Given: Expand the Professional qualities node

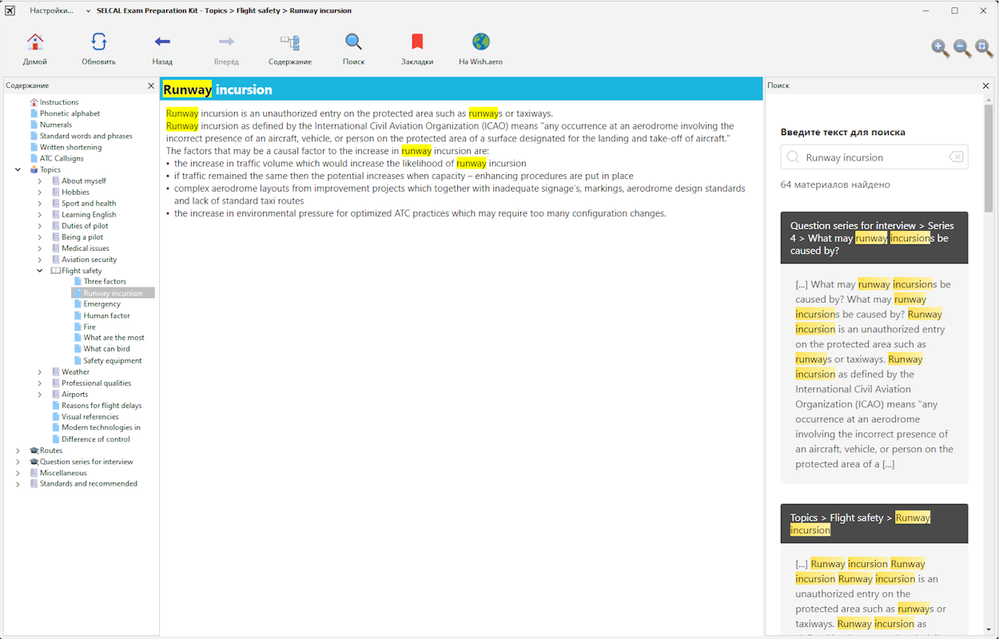Looking at the screenshot, I should (x=39, y=383).
